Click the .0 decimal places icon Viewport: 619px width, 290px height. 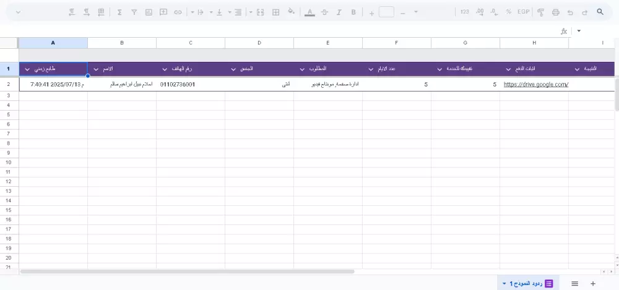[494, 12]
